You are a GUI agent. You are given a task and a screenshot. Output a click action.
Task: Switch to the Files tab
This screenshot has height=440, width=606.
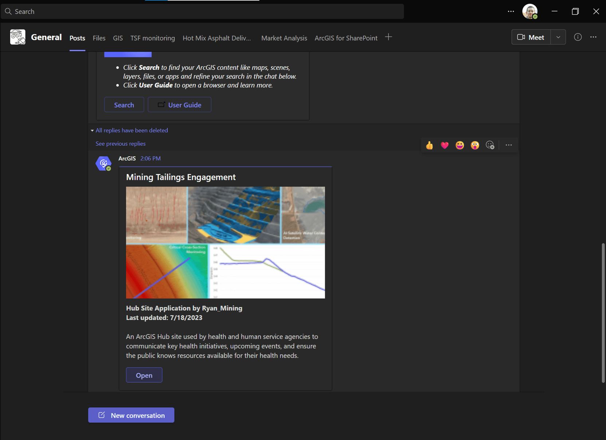(99, 38)
